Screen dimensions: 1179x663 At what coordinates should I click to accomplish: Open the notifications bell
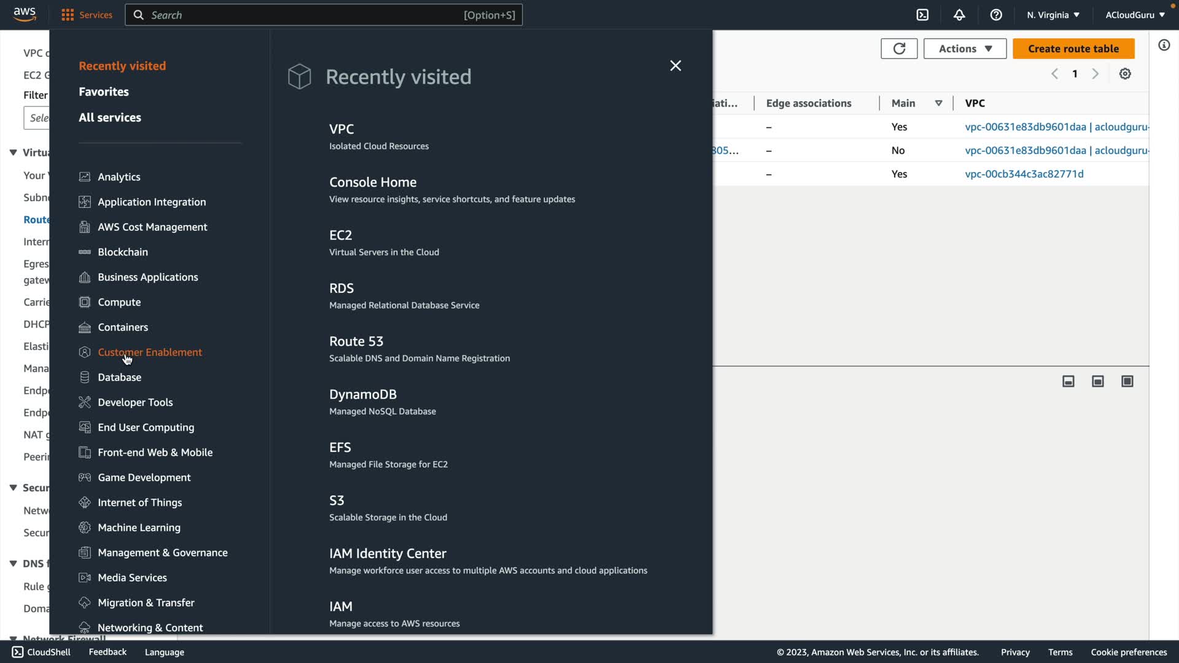coord(959,15)
